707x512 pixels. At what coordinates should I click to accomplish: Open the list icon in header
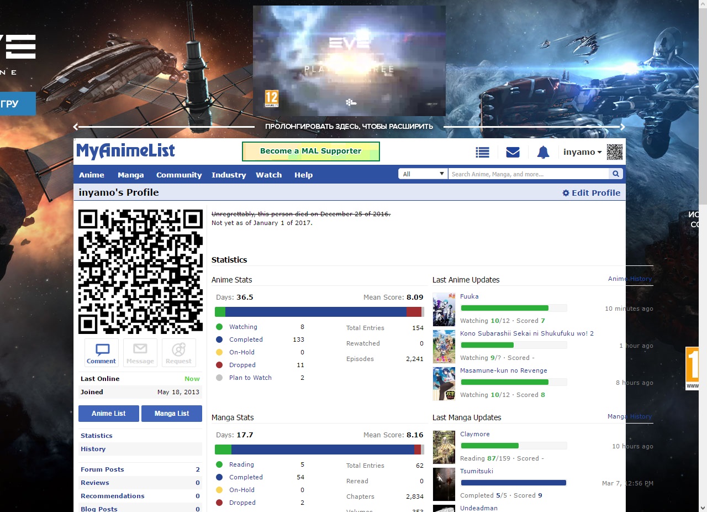483,152
